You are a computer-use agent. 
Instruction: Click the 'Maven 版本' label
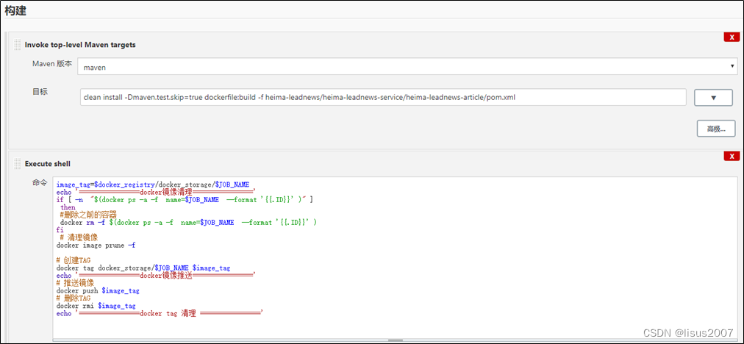pos(52,64)
